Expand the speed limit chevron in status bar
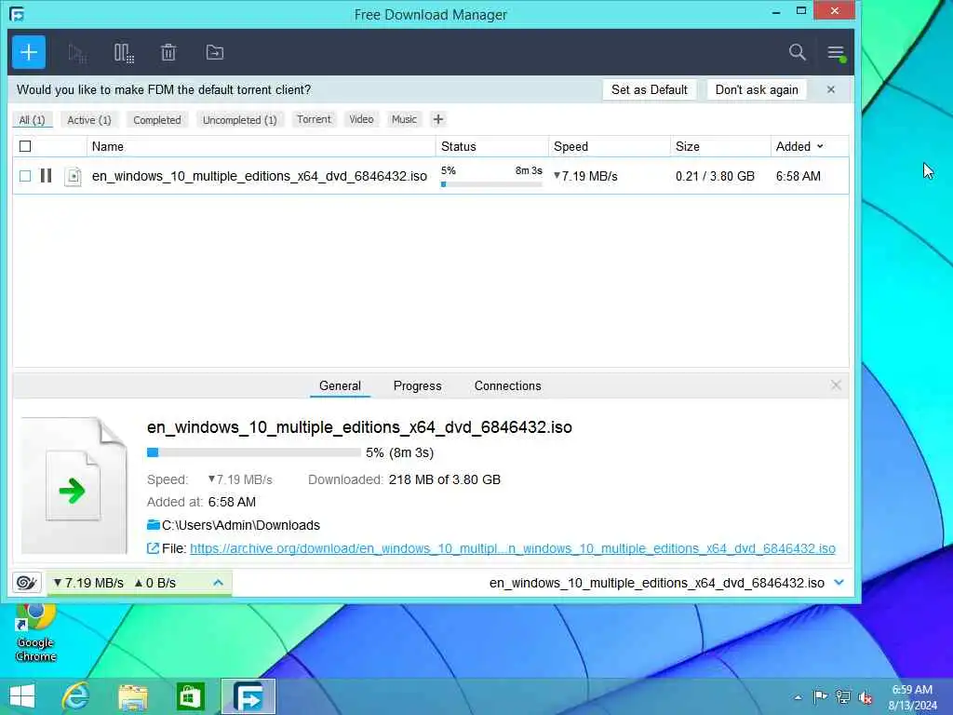953x715 pixels. click(218, 583)
